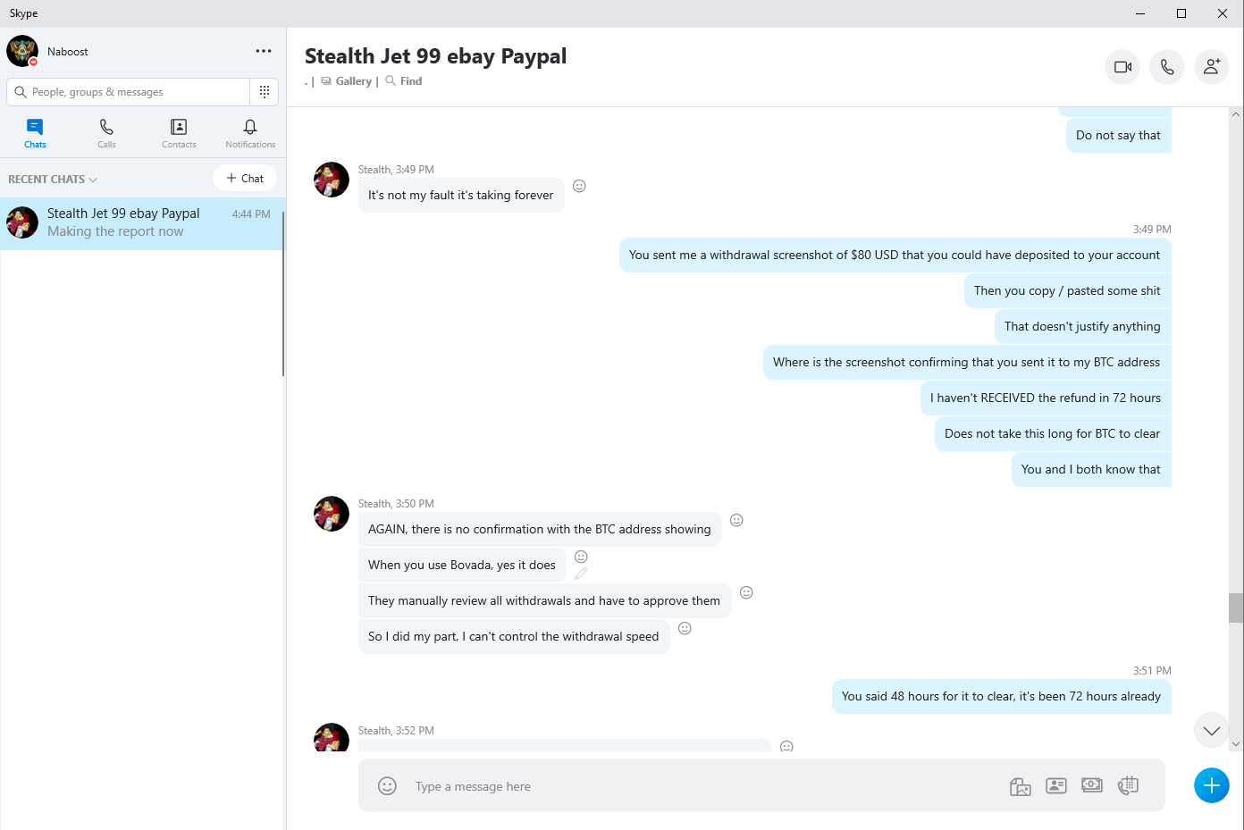Open the emoji picker in message box
The width and height of the screenshot is (1244, 830).
(387, 785)
